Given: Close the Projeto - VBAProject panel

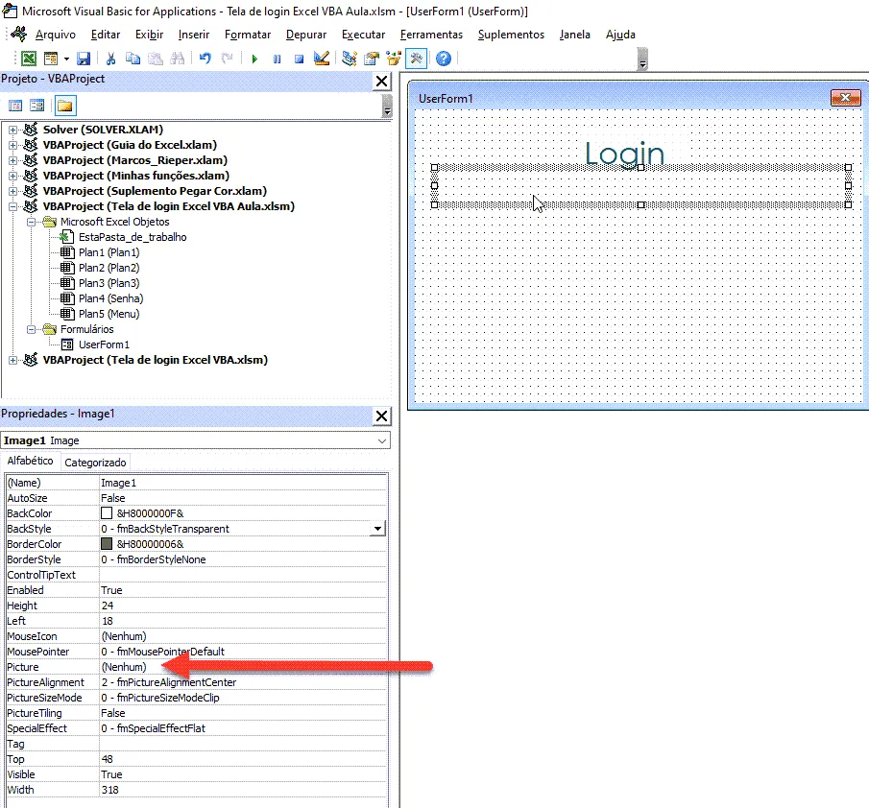Looking at the screenshot, I should 382,81.
